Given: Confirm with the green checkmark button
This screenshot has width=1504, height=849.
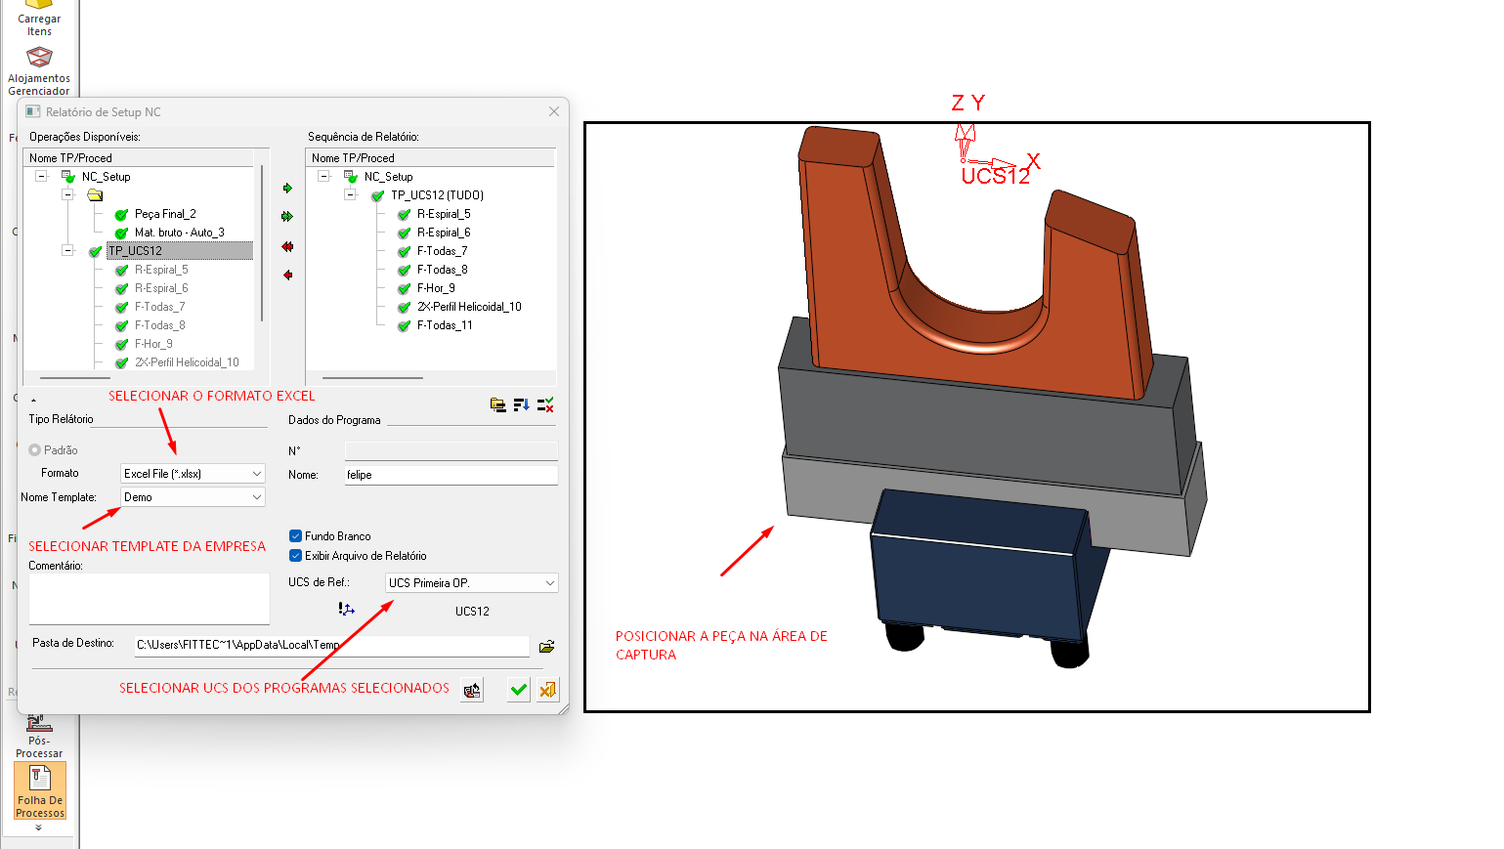Looking at the screenshot, I should (519, 690).
